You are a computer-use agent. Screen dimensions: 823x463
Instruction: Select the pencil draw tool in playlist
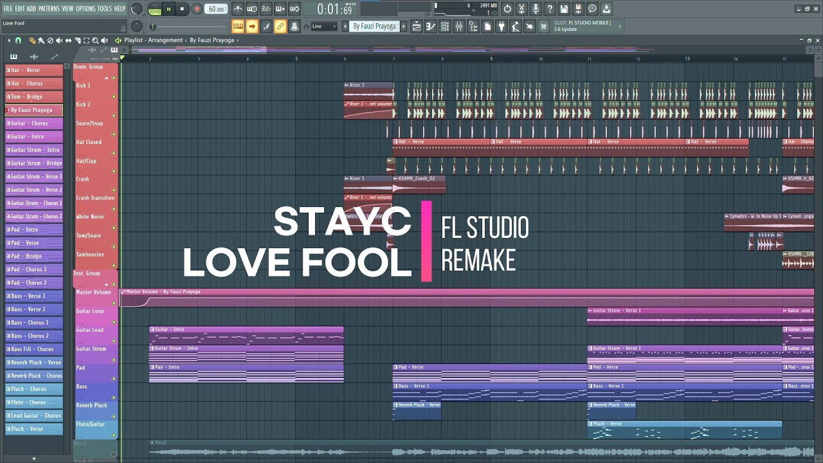click(x=32, y=41)
